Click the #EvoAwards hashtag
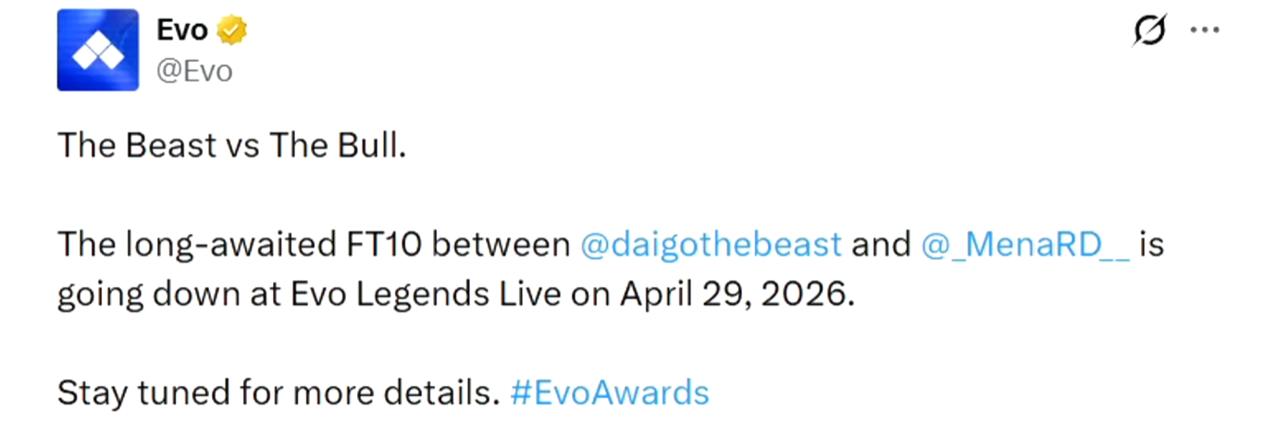This screenshot has width=1264, height=433. click(x=610, y=393)
